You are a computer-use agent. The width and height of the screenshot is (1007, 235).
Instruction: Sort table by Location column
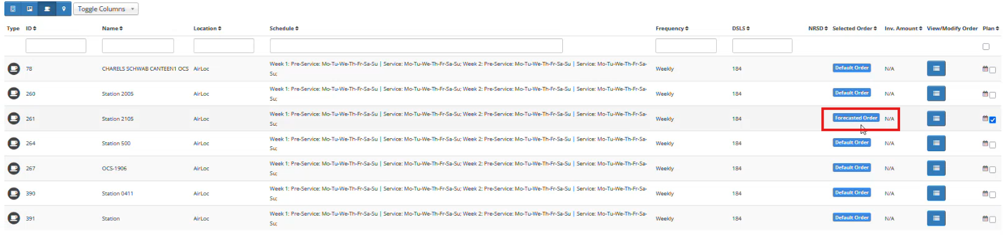208,28
